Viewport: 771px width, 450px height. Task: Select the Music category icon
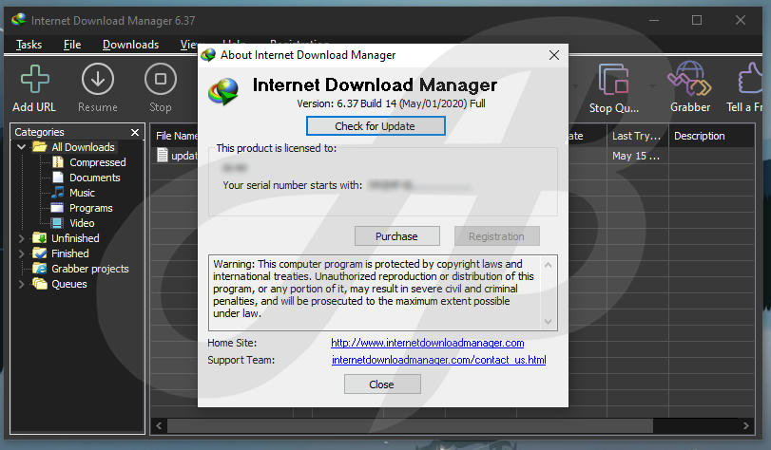pyautogui.click(x=58, y=193)
